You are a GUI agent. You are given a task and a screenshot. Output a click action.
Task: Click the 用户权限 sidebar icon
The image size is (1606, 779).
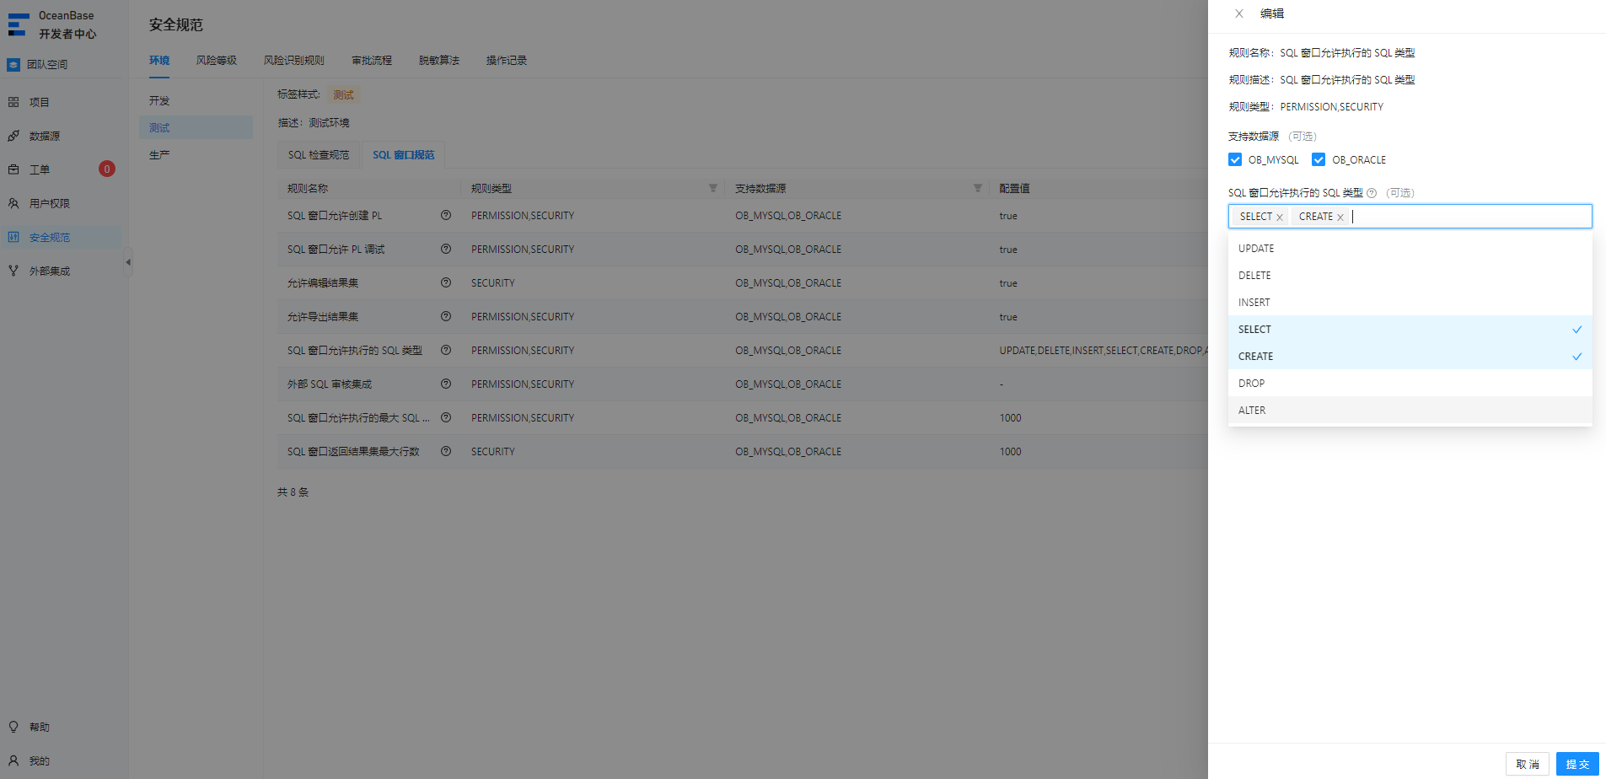(x=13, y=203)
